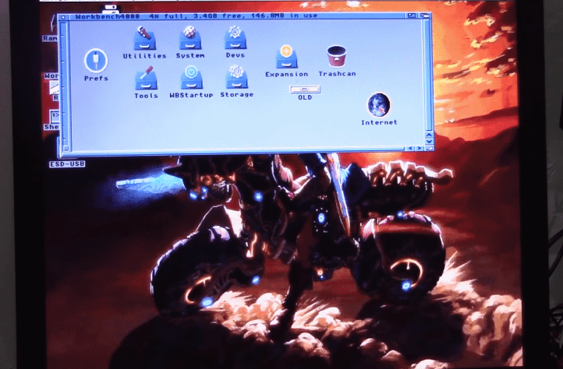Select the System drawer icon
Image resolution: width=563 pixels, height=369 pixels.
[x=189, y=38]
